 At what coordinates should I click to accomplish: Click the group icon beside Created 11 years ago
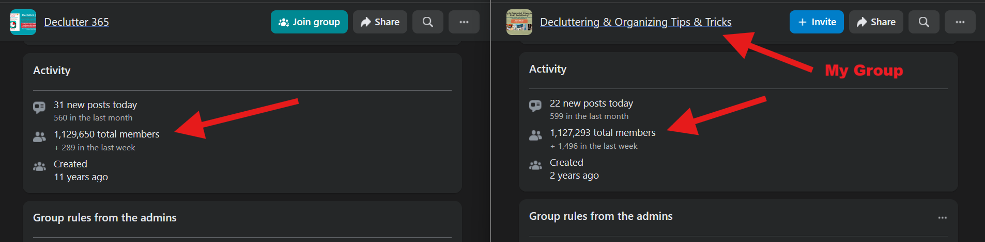39,167
